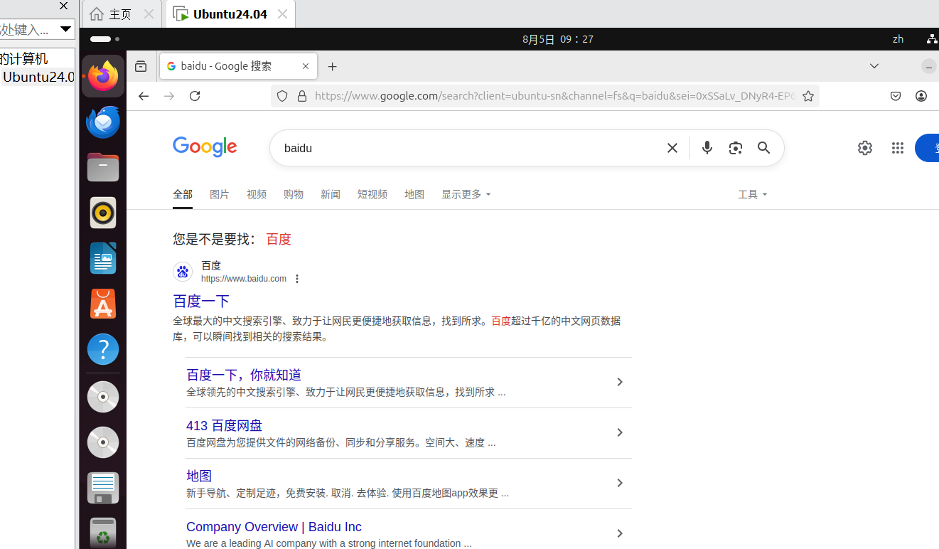Open the Help icon in dock
This screenshot has width=939, height=549.
103,349
